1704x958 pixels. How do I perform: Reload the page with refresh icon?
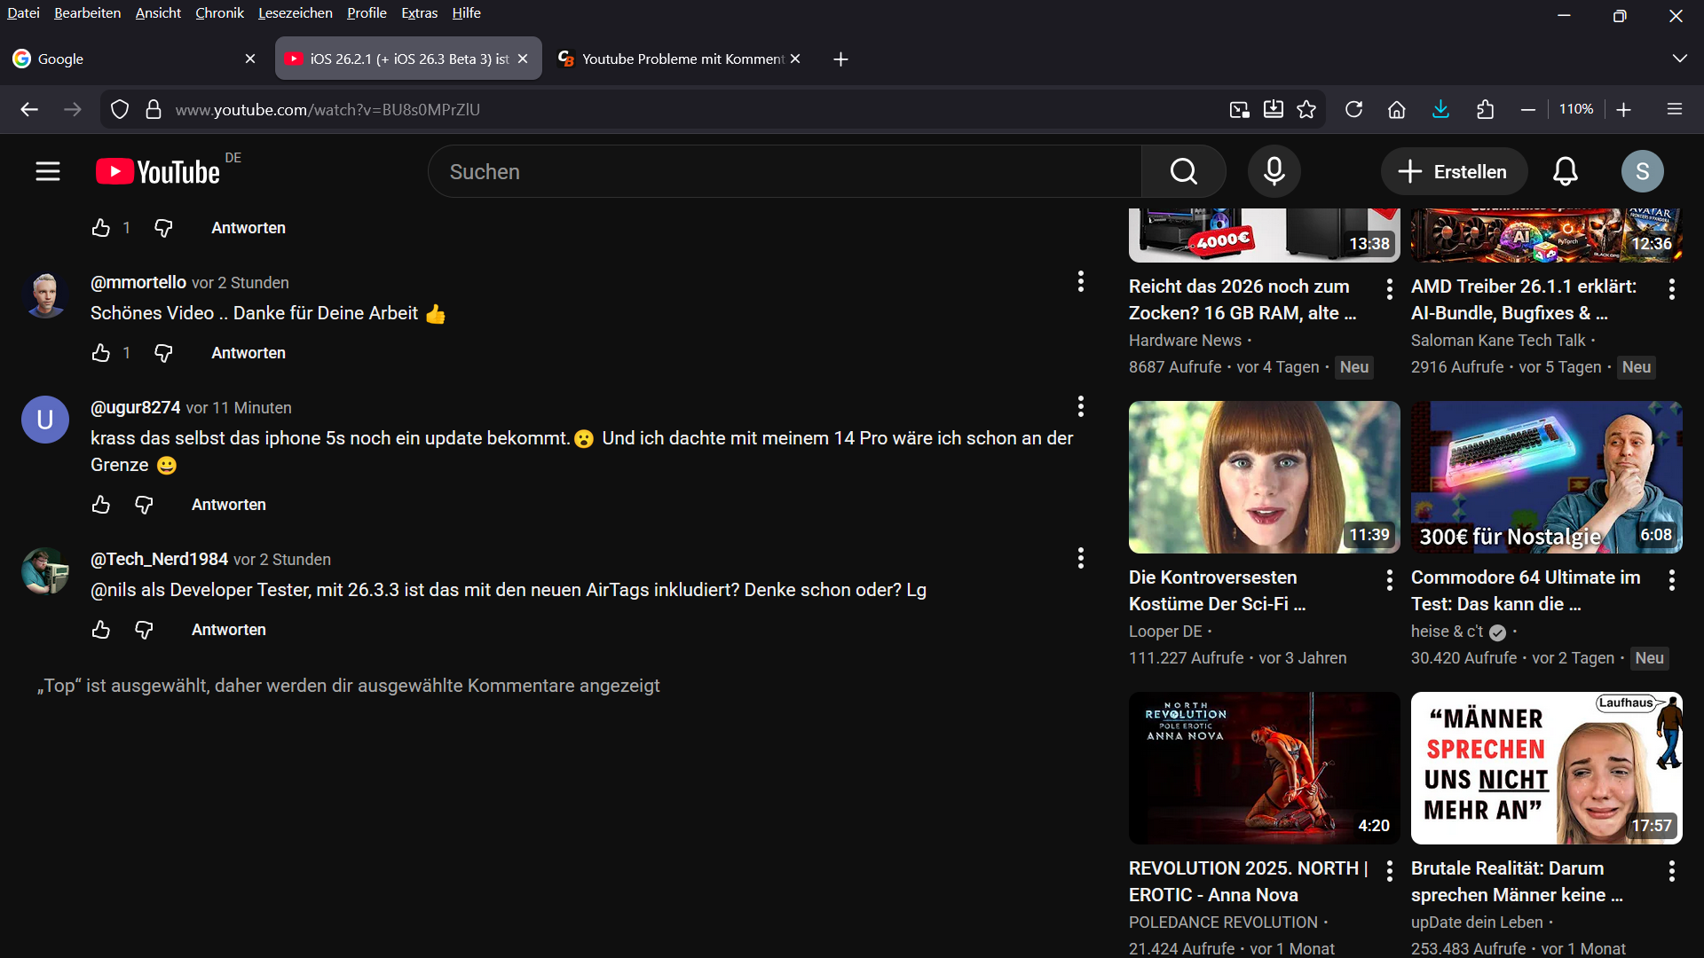coord(1353,109)
